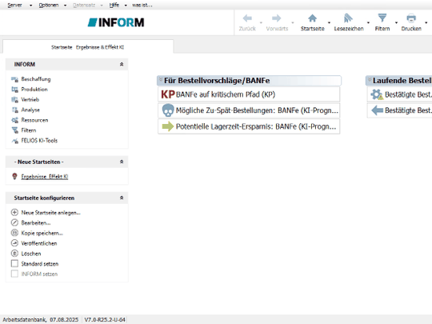Image resolution: width=432 pixels, height=324 pixels.
Task: Click Veröffentlichen text in sidebar
Action: point(39,243)
